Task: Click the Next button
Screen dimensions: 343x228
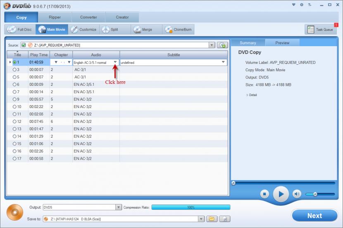Action: [314, 216]
